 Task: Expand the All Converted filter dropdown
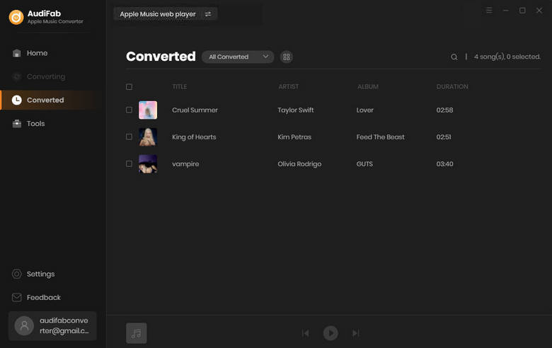click(x=238, y=57)
